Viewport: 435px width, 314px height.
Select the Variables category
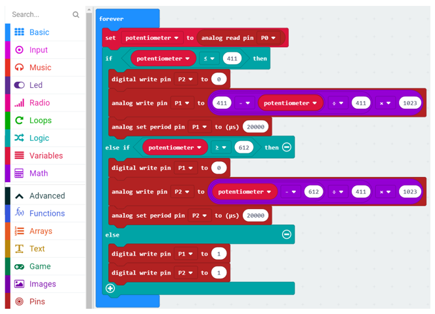coord(45,155)
